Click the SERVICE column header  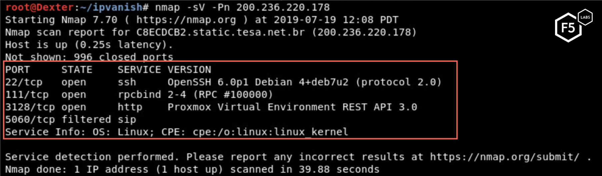click(139, 70)
